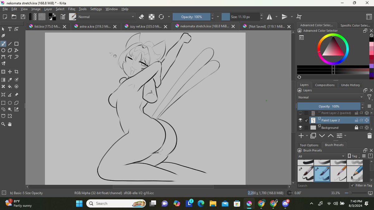Select the Multibrush tool
This screenshot has height=210, width=374.
click(3, 63)
